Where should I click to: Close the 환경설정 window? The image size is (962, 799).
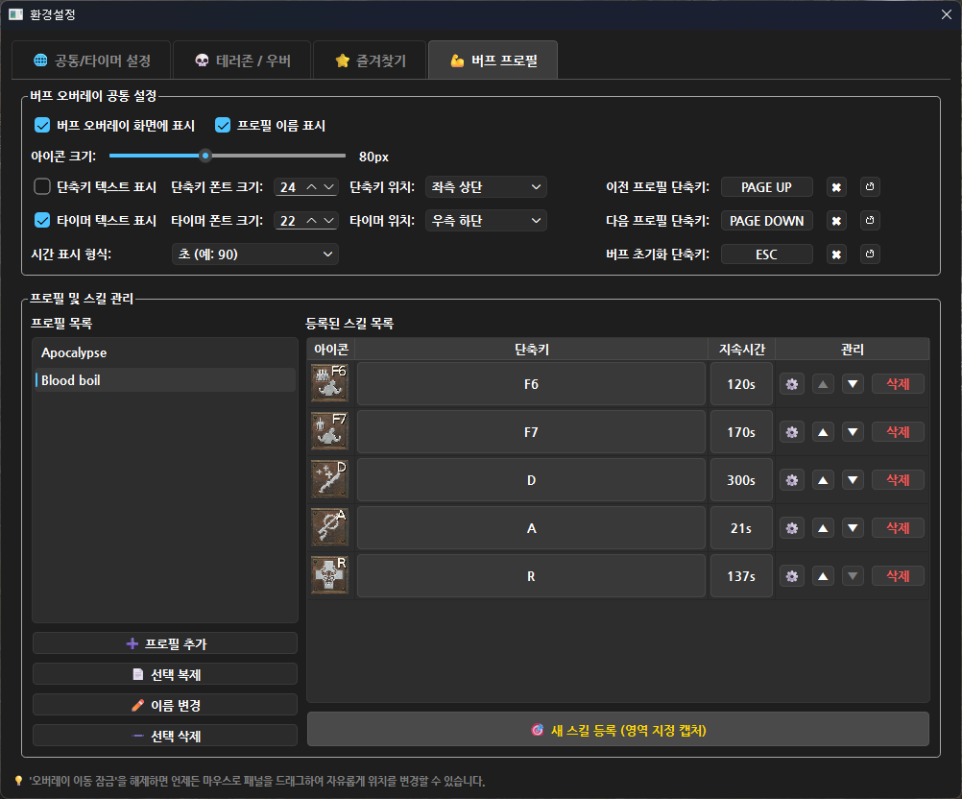tap(946, 14)
